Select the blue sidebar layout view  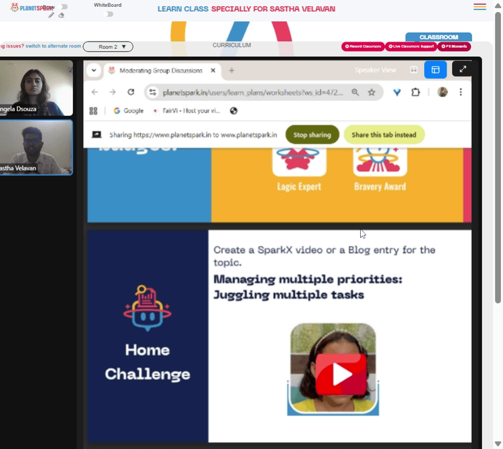coord(435,70)
